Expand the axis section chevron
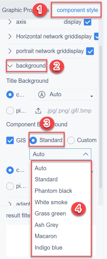107x259 pixels. tap(10, 22)
